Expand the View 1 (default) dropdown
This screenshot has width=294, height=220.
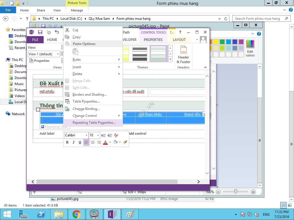(x=58, y=54)
